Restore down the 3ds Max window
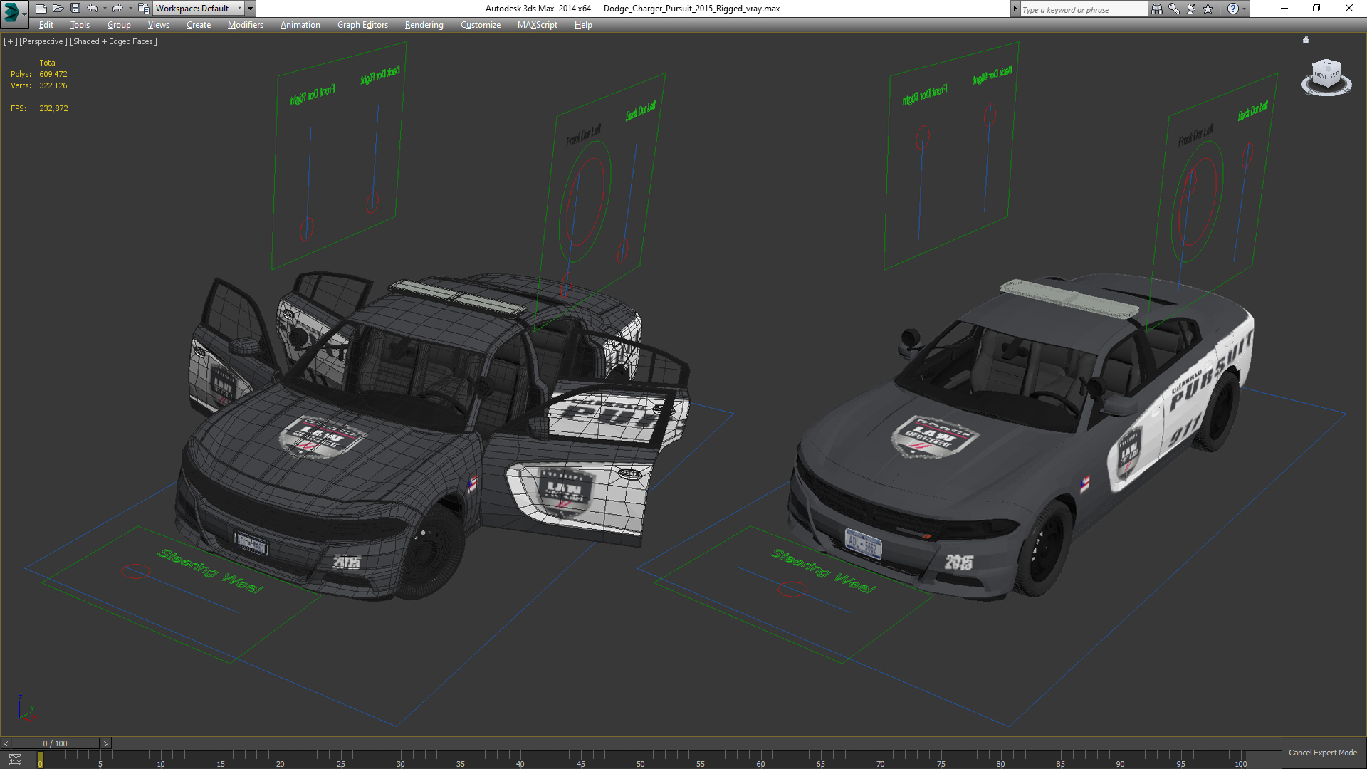The height and width of the screenshot is (769, 1367). coord(1316,9)
